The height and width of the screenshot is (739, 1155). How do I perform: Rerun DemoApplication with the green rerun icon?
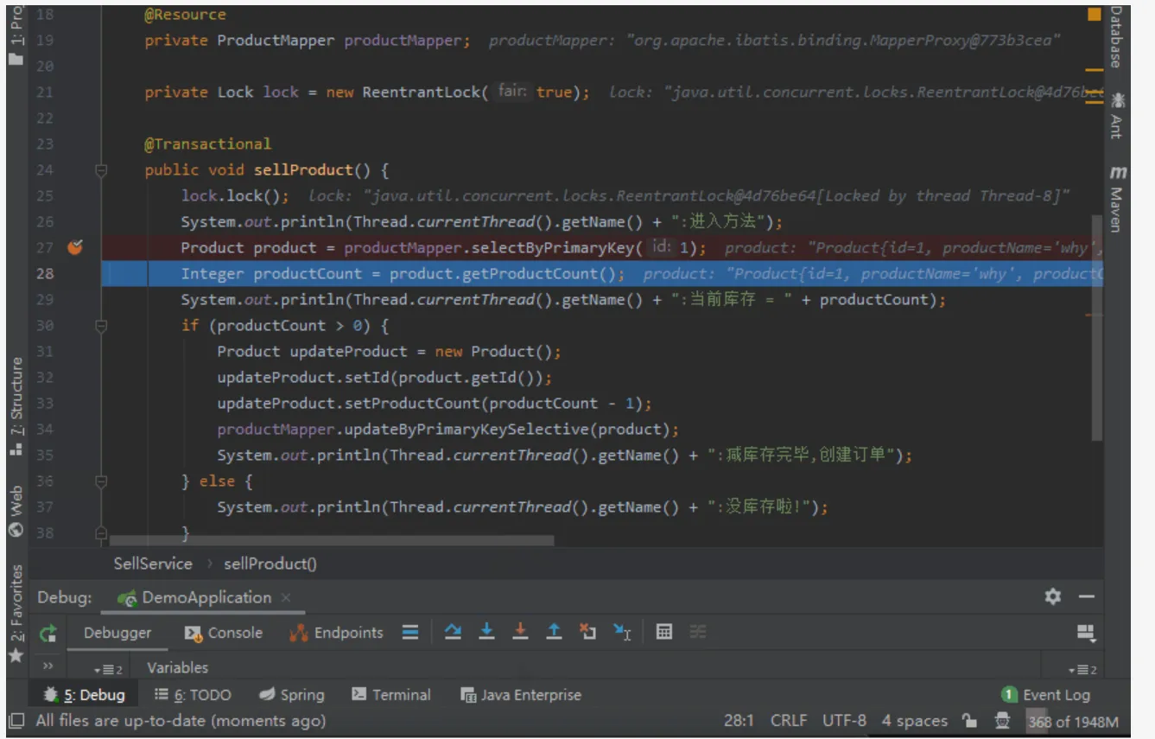point(48,633)
